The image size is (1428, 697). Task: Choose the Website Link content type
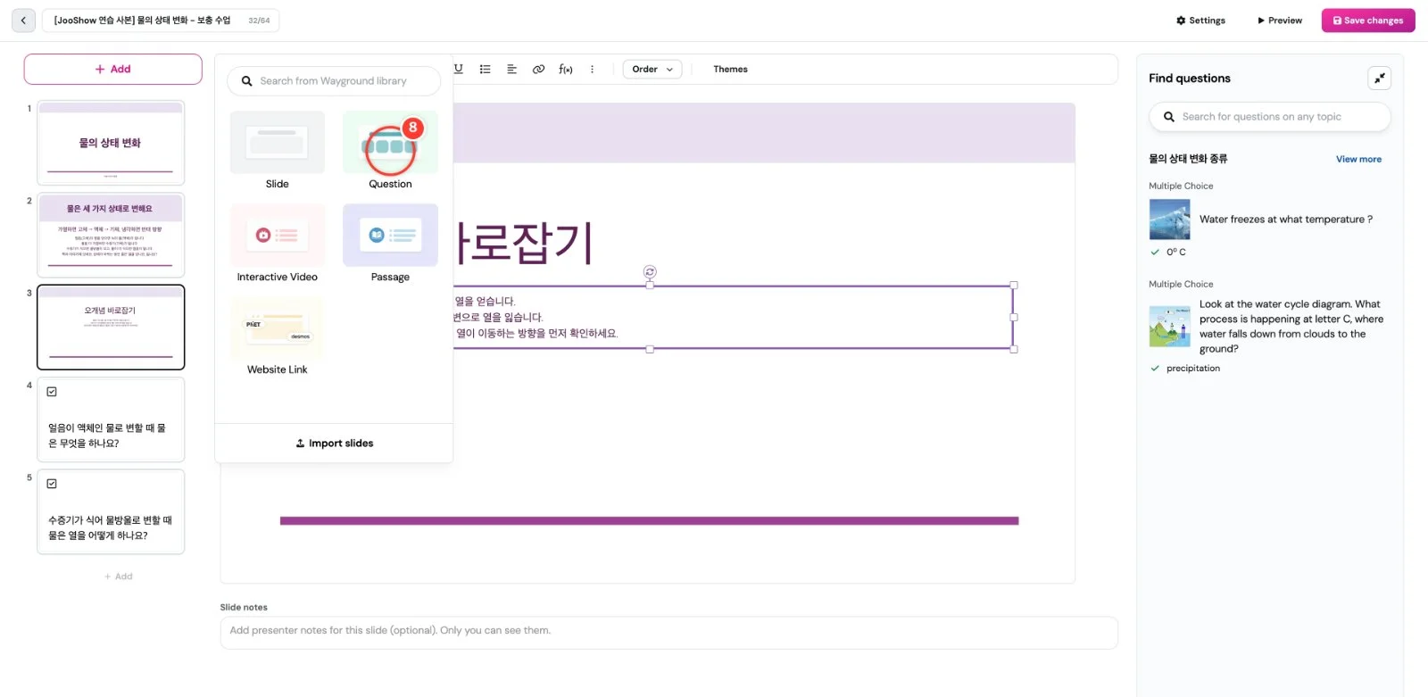point(278,336)
